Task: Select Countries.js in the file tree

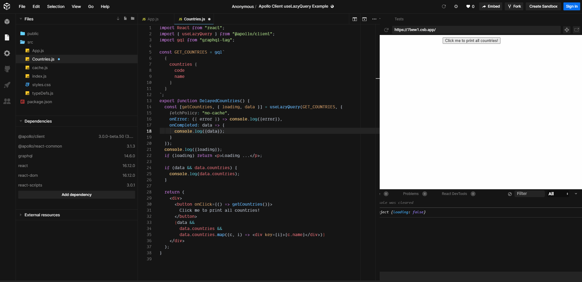Action: pyautogui.click(x=77, y=59)
